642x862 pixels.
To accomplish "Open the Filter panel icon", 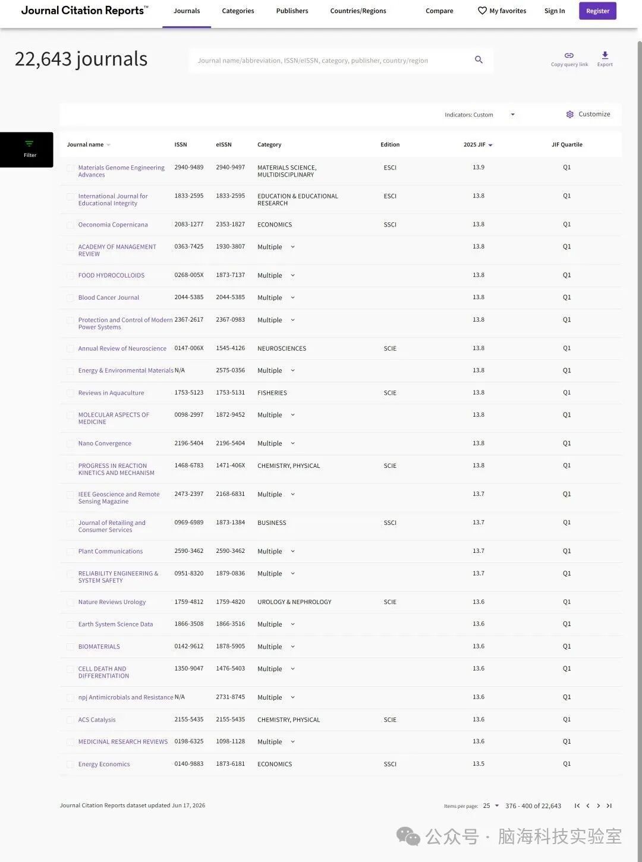I will 29,144.
